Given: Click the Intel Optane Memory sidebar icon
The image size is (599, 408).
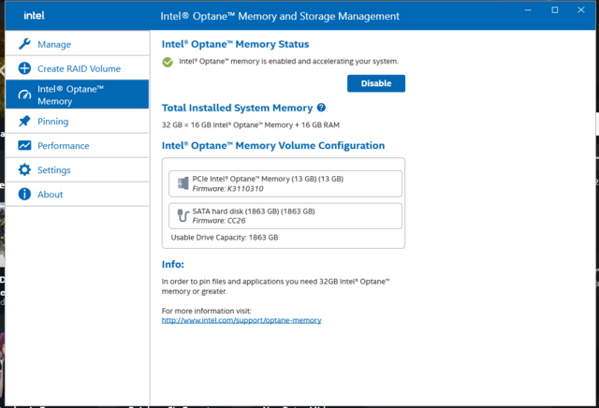Looking at the screenshot, I should point(24,95).
